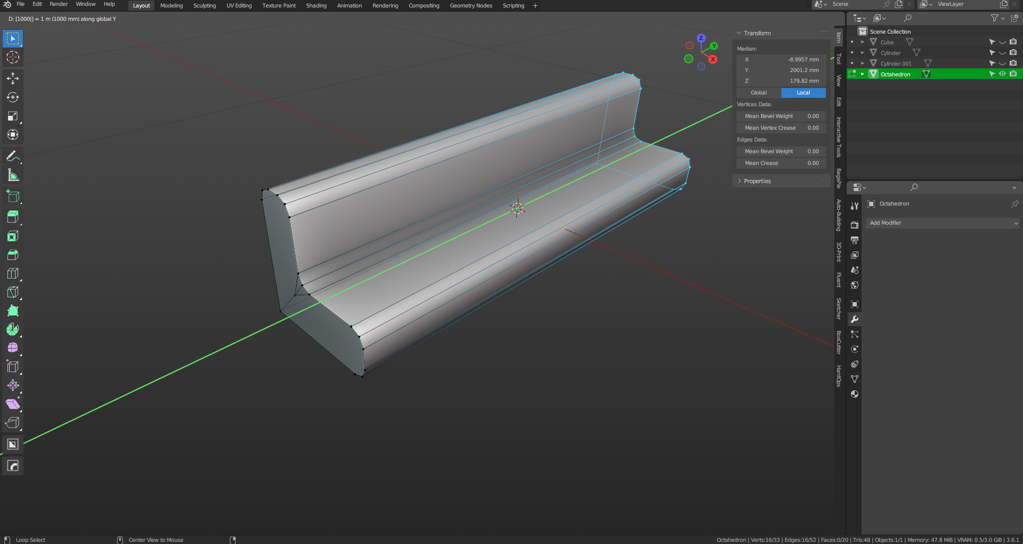
Task: Select Cylinder.001 in the outliner
Action: coord(896,64)
